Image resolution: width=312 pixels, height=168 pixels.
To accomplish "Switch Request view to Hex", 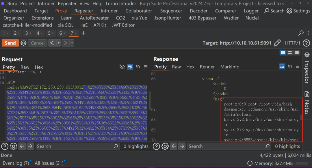I will 39,67.
